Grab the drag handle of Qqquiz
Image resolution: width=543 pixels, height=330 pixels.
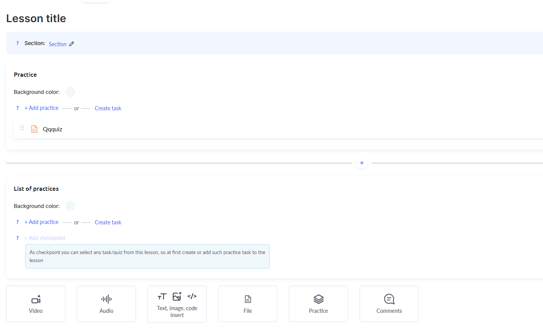(x=22, y=128)
